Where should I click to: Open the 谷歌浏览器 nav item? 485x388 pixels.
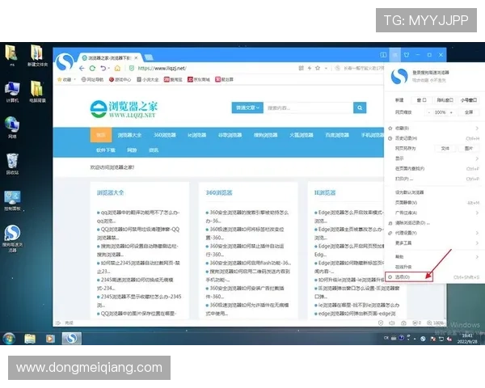pyautogui.click(x=230, y=135)
